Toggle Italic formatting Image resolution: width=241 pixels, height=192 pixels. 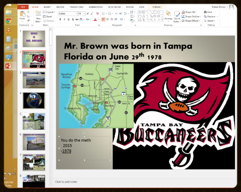(64, 19)
